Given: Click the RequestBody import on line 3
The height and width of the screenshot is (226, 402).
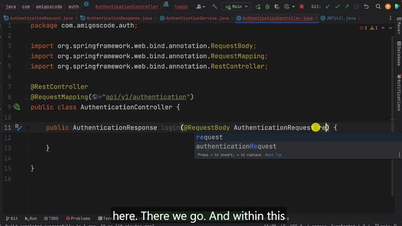Looking at the screenshot, I should coord(232,46).
